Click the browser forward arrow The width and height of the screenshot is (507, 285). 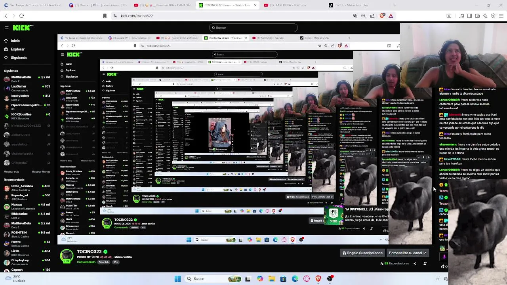(13, 16)
